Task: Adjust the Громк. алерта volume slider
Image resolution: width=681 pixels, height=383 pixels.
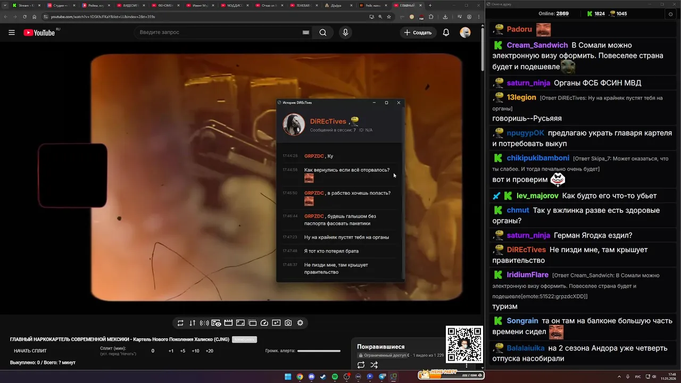Action: [319, 351]
